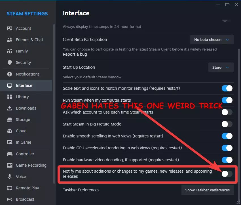Toggle smooth scrolling in web views
Image resolution: width=241 pixels, height=205 pixels.
227,136
